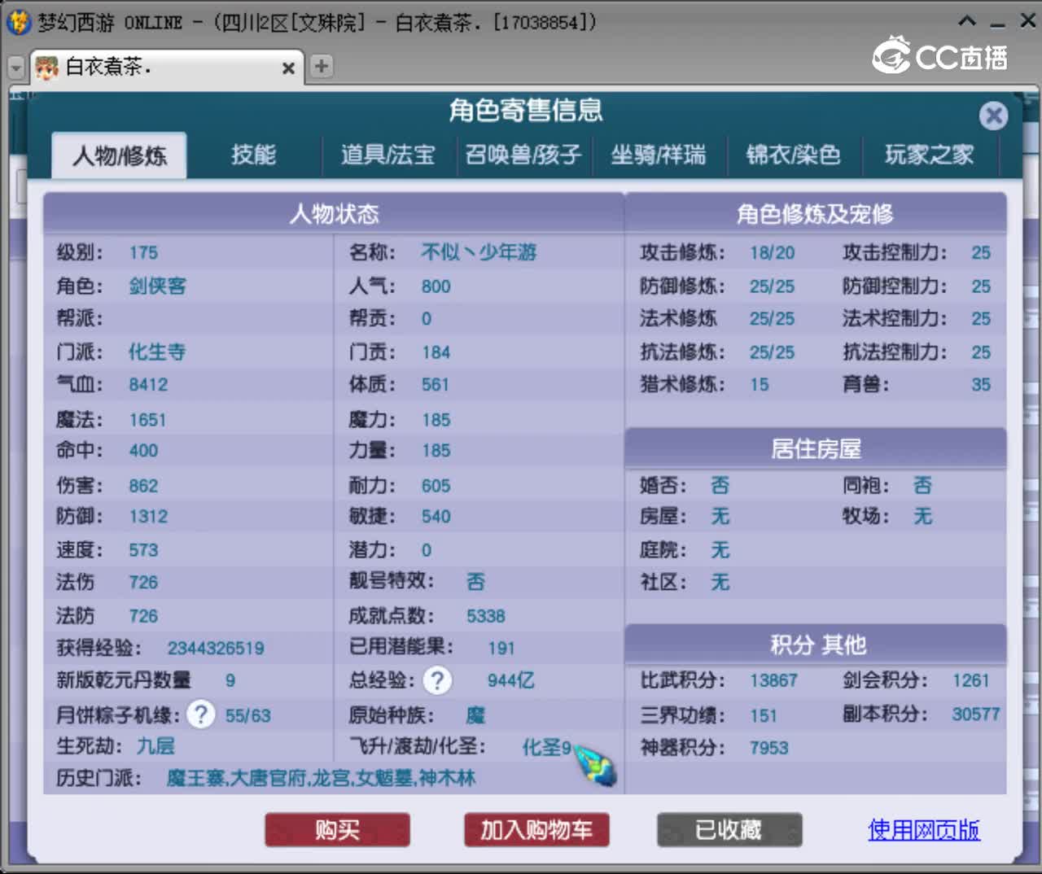This screenshot has height=874, width=1042.
Task: Open the 玩家之家 tab
Action: coord(929,155)
